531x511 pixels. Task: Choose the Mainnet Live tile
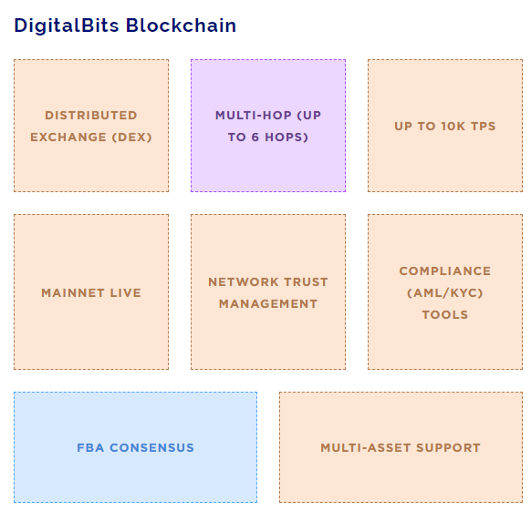point(91,291)
